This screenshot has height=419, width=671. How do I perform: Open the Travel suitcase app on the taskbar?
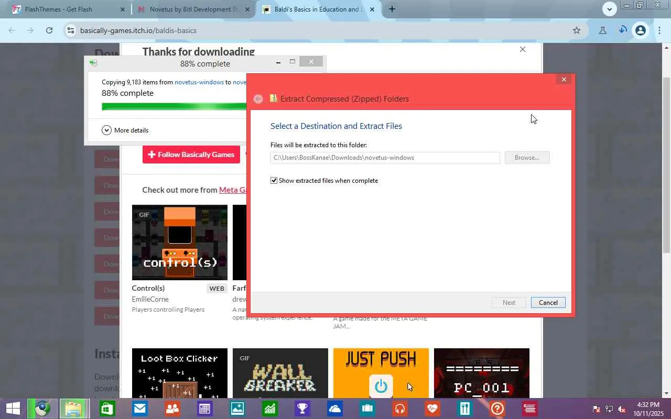[x=367, y=409]
